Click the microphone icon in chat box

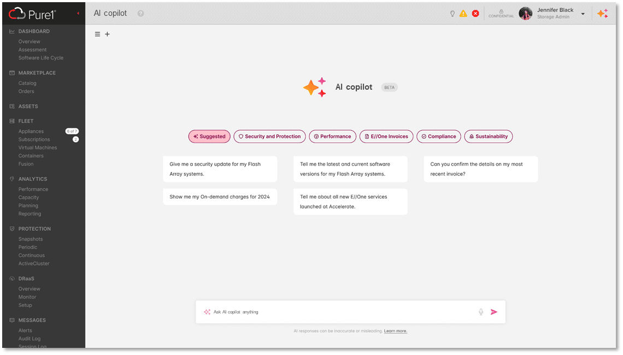coord(481,312)
